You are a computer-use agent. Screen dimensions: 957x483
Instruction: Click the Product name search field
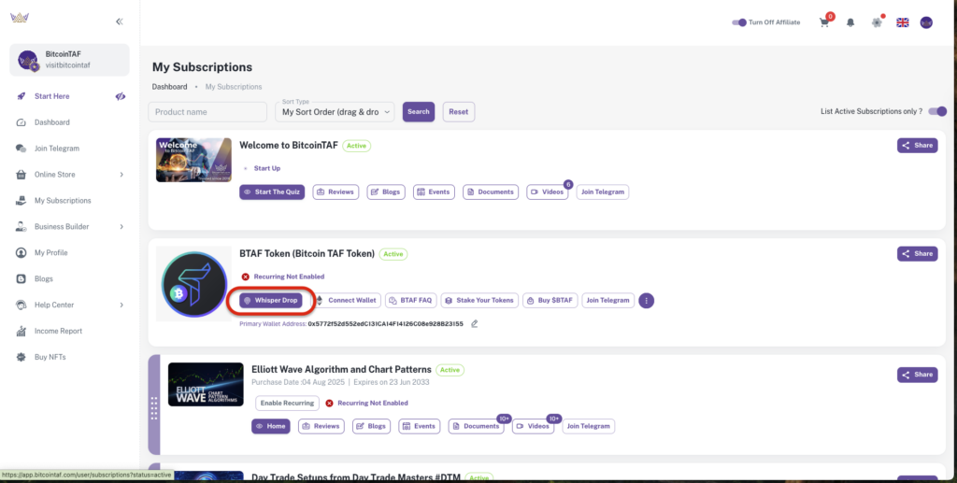pyautogui.click(x=207, y=112)
